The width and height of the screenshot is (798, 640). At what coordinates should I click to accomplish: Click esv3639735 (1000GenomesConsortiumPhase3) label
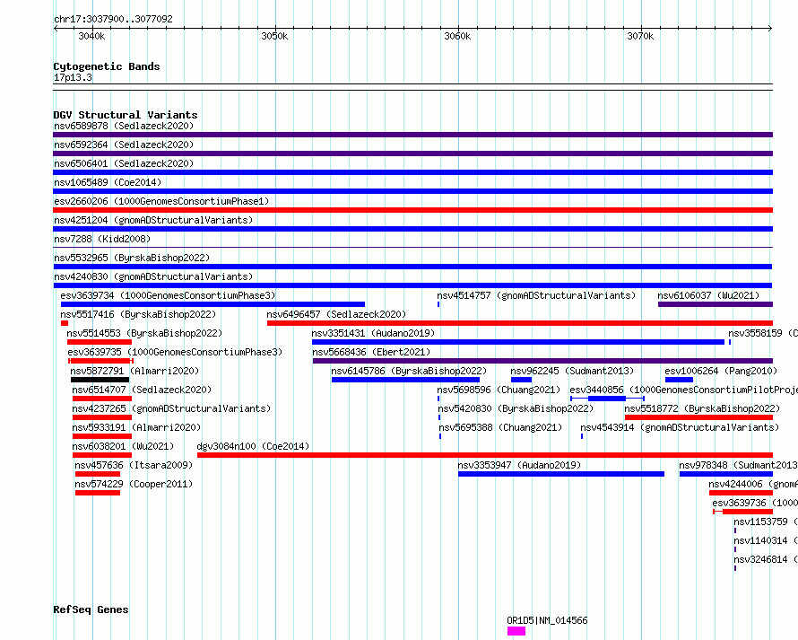175,352
